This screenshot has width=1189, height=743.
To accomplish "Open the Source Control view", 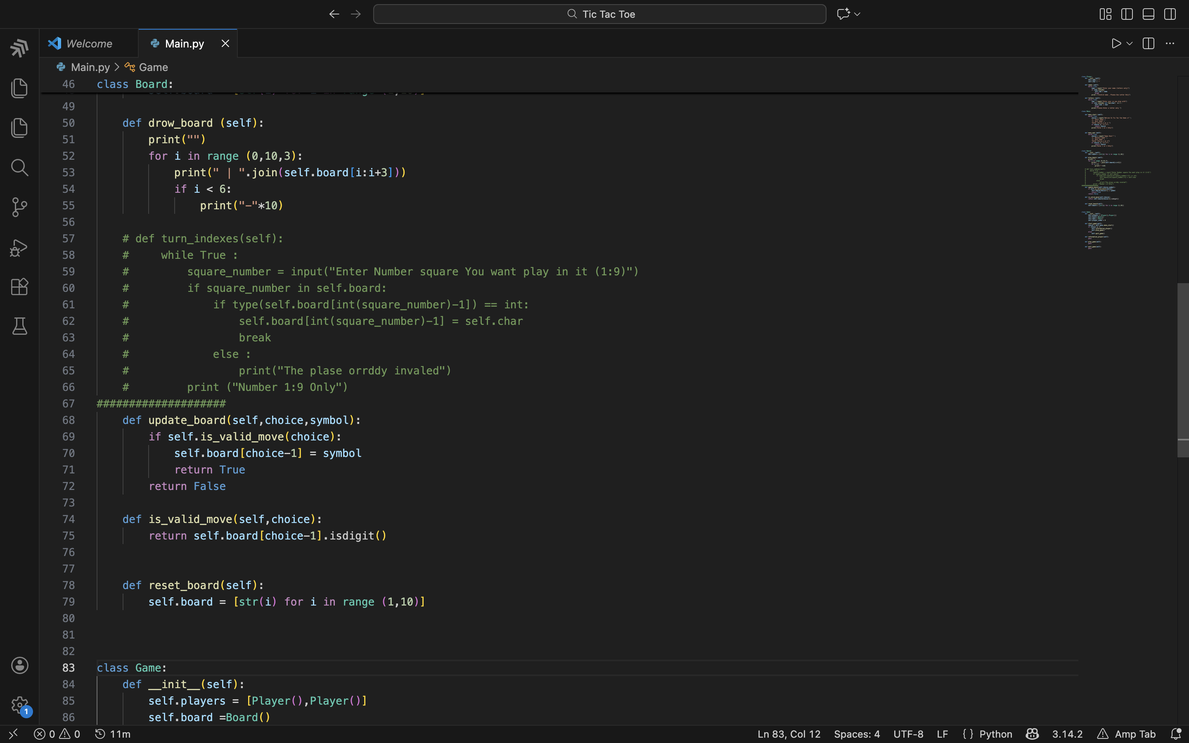I will tap(20, 207).
